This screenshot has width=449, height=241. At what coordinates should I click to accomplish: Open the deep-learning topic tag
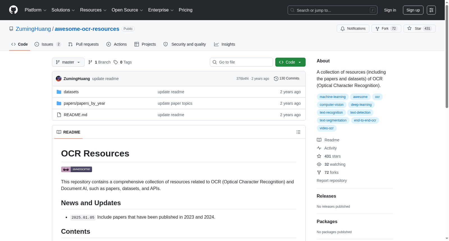(x=361, y=105)
